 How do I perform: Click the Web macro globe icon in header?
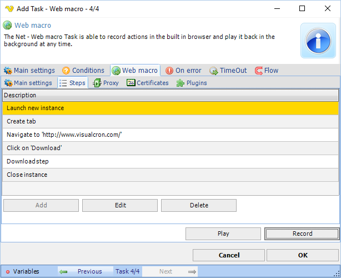pos(7,25)
